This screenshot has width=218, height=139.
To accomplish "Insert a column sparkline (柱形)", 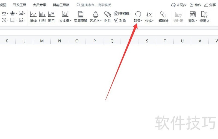I will tap(42, 17).
